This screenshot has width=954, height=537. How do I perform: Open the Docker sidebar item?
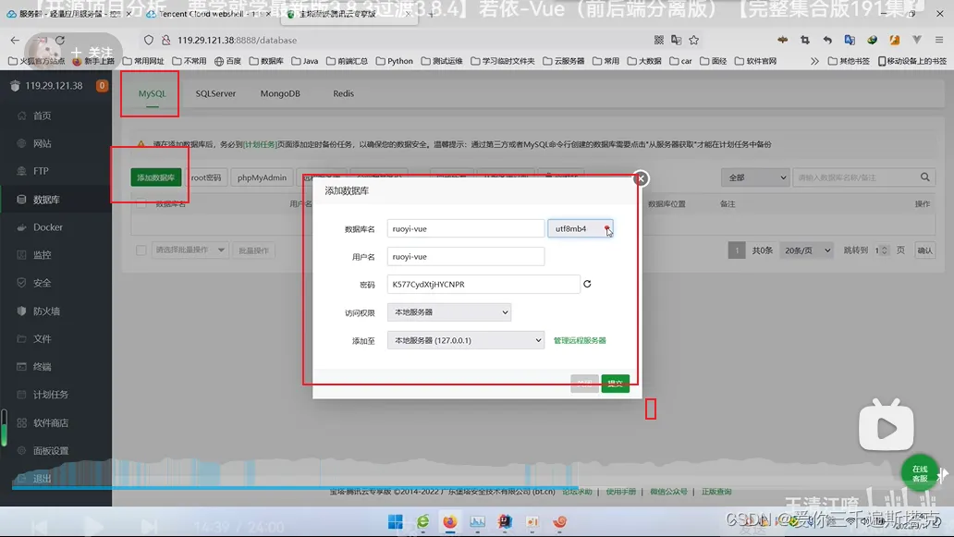[x=47, y=227]
